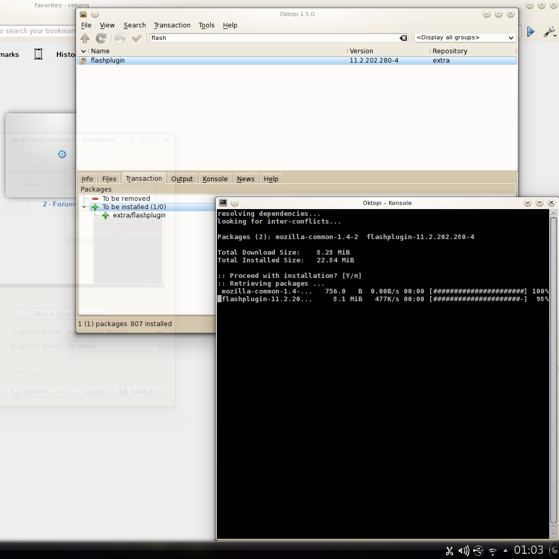The height and width of the screenshot is (559, 559).
Task: Click the rollback undo icon in Oktopi toolbar
Action: pyautogui.click(x=120, y=38)
